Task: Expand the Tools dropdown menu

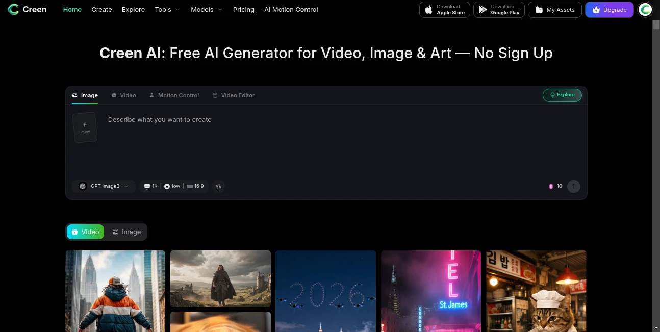Action: coord(167,9)
